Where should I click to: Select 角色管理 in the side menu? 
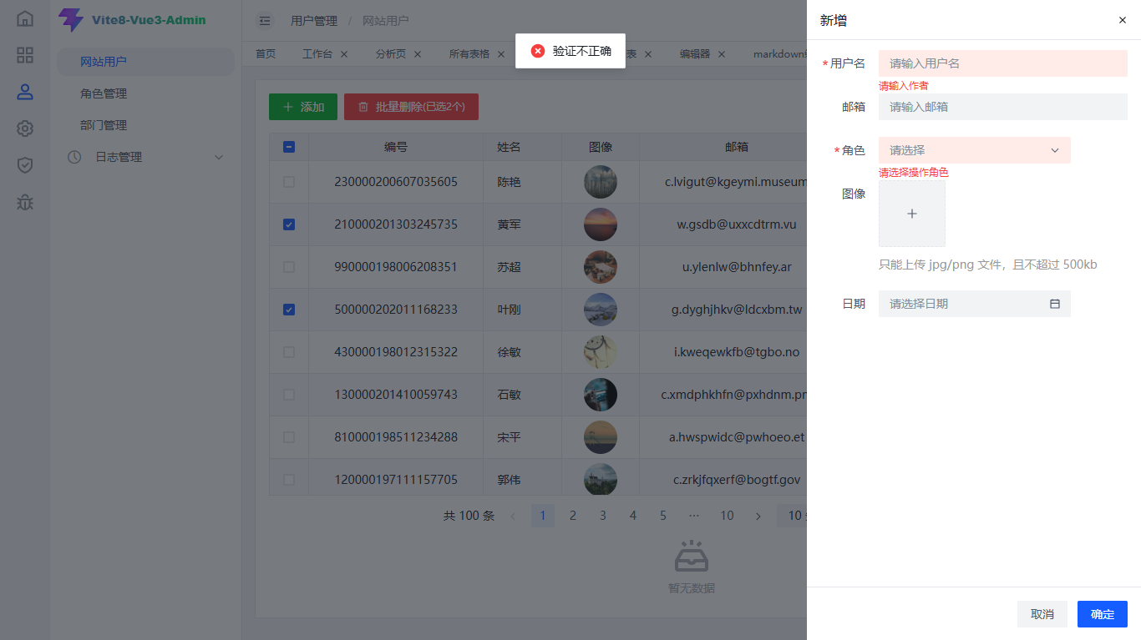click(104, 93)
